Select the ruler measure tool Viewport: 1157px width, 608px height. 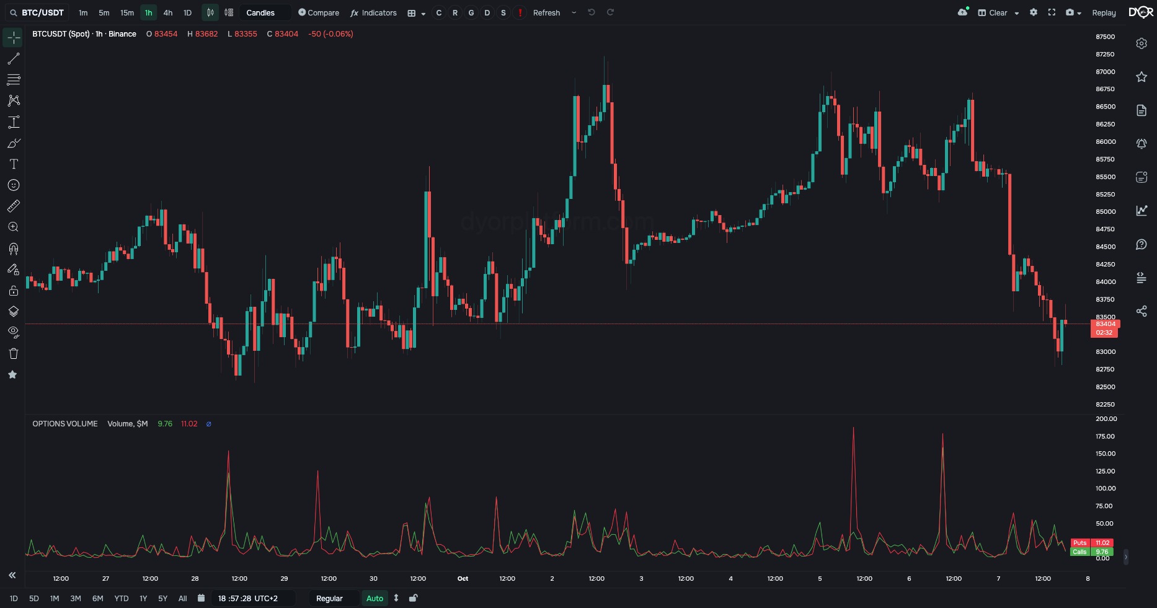coord(13,206)
